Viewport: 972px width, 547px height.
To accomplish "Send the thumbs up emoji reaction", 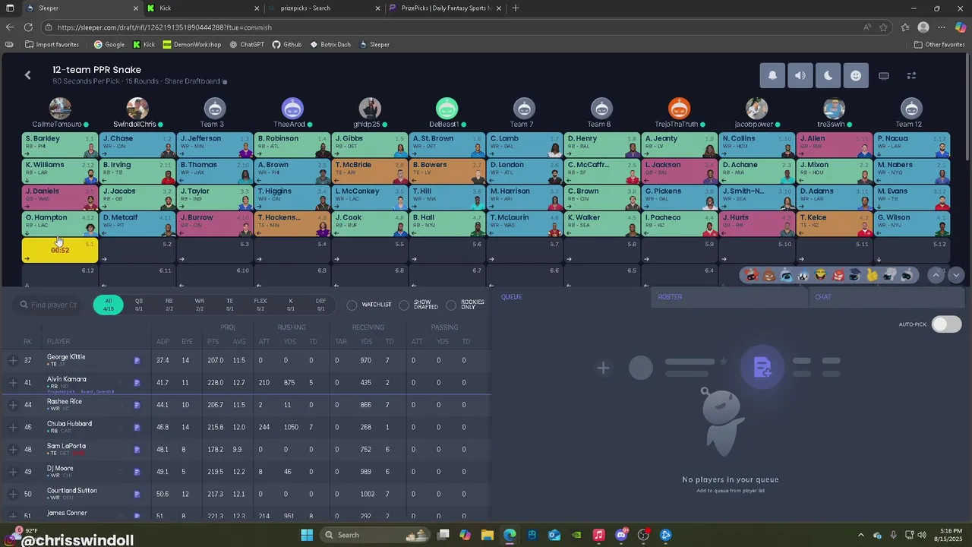I will (x=873, y=275).
